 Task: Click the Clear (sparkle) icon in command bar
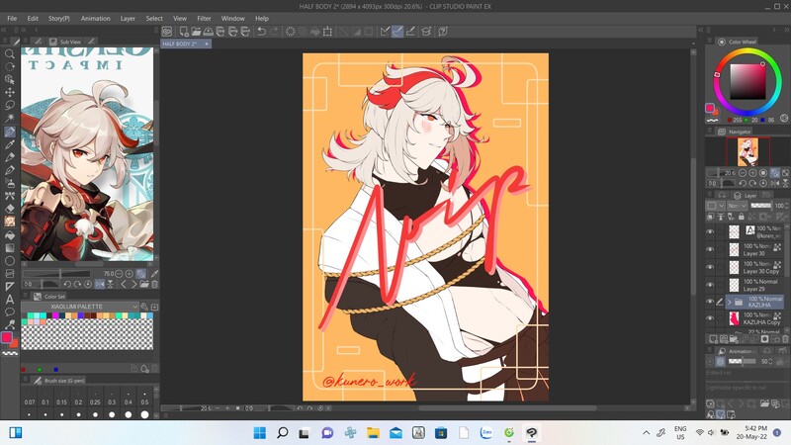(x=290, y=32)
